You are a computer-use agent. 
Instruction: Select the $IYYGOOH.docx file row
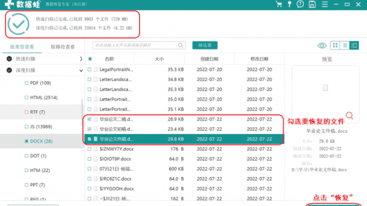point(185,188)
